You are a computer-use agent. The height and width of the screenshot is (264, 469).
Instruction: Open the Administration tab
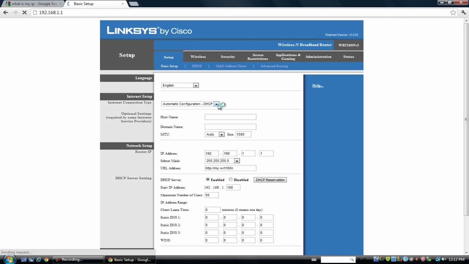[318, 57]
